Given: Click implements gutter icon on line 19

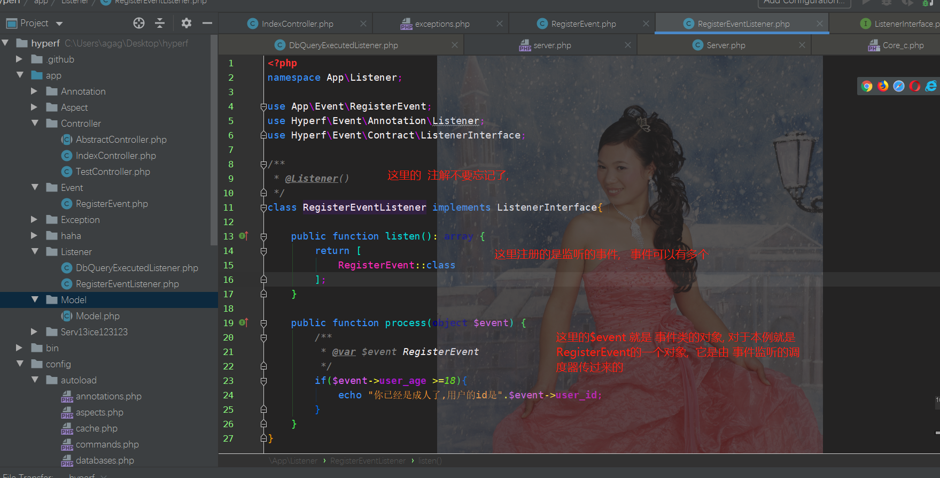Looking at the screenshot, I should click(x=244, y=322).
